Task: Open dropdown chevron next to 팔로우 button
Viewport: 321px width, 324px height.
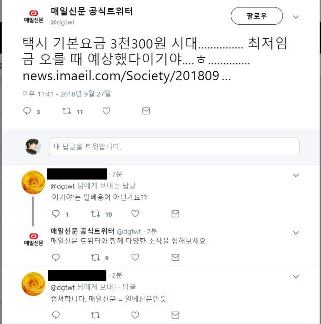Action: coord(296,17)
